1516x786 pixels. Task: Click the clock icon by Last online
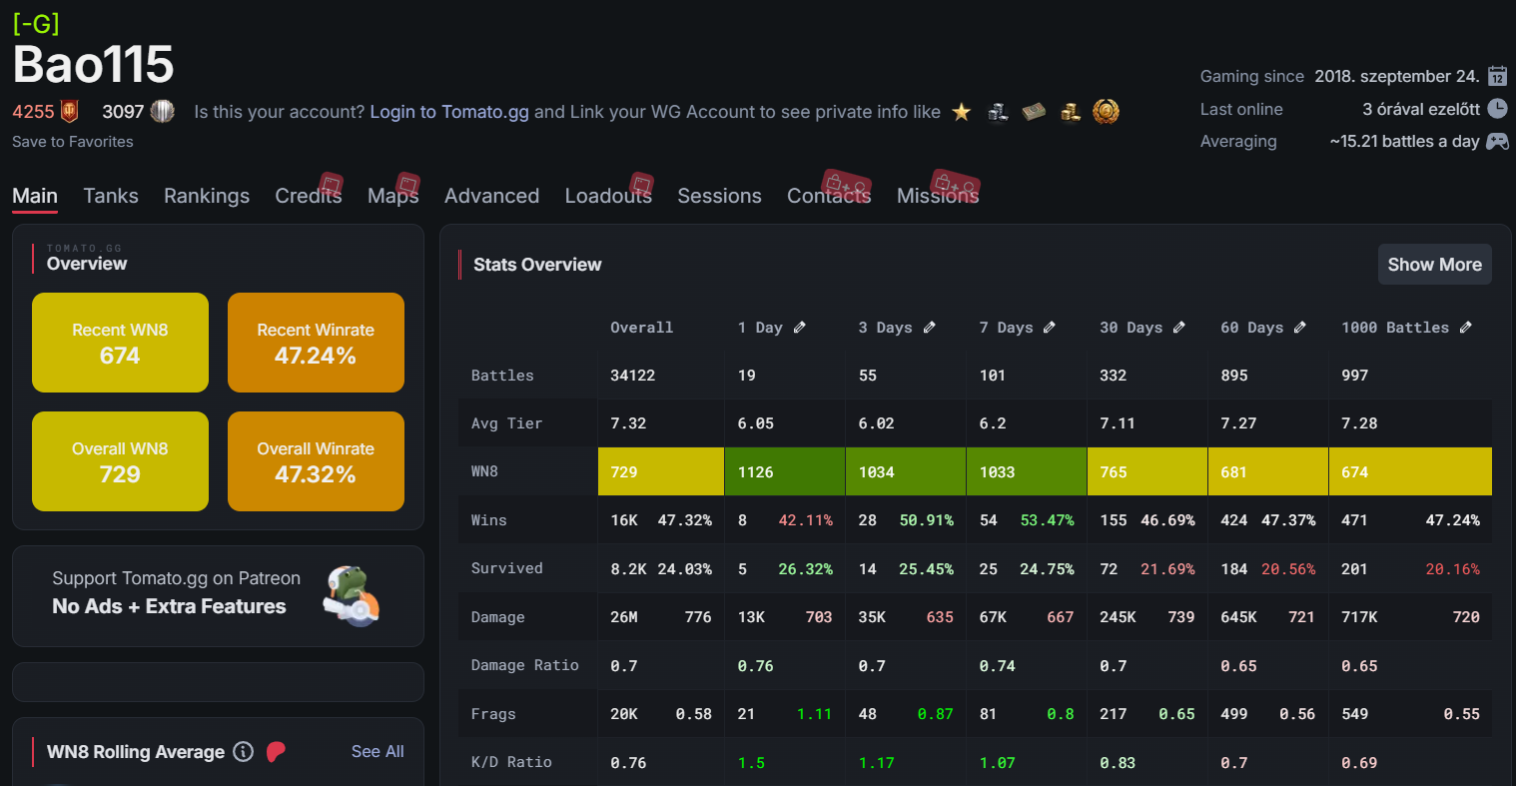(1497, 109)
